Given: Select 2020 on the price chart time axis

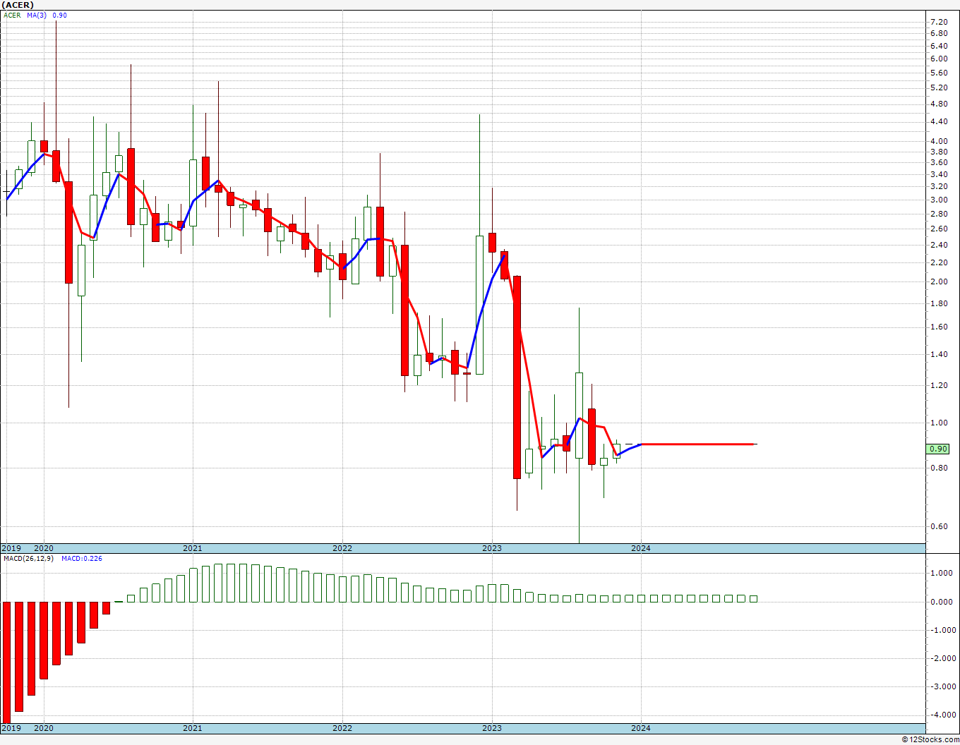Looking at the screenshot, I should tap(44, 548).
